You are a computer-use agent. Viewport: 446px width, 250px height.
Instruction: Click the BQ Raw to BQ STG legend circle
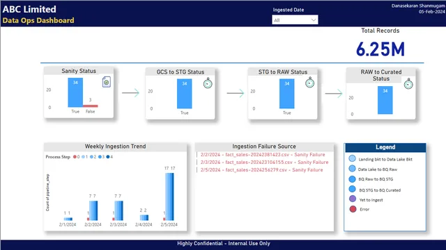point(352,179)
